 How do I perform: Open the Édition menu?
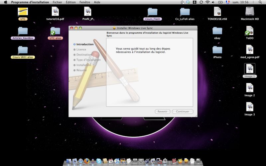[x=71, y=2]
